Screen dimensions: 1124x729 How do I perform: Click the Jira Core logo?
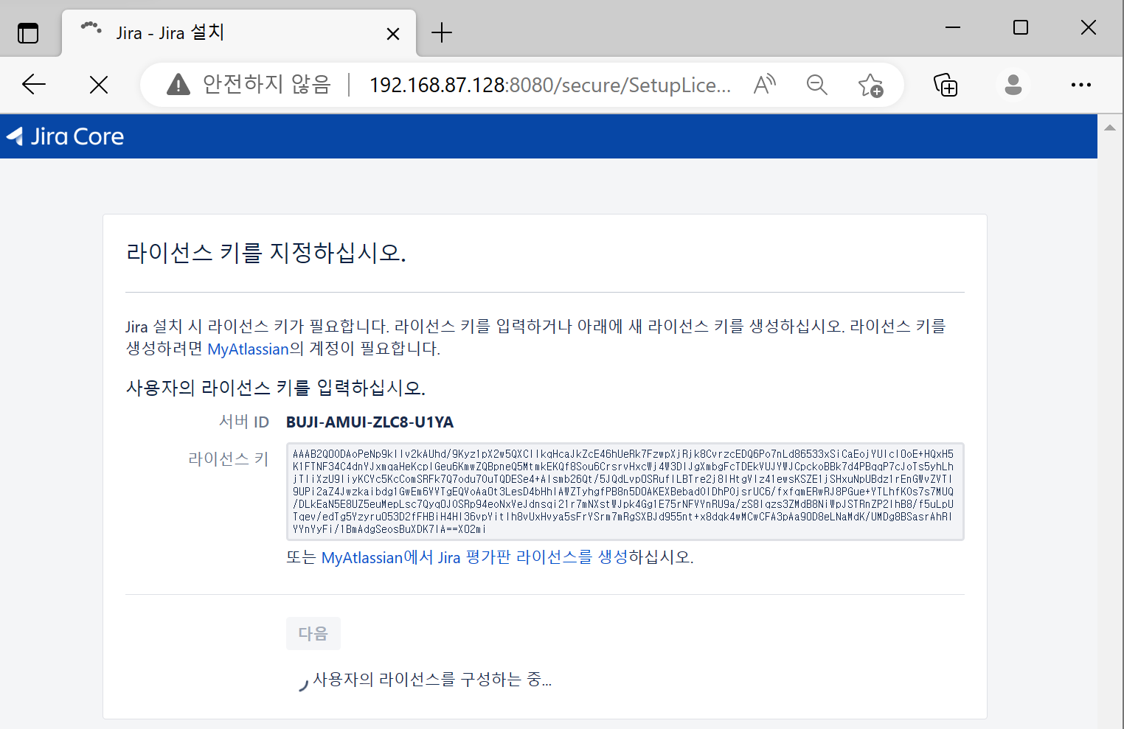(x=66, y=136)
